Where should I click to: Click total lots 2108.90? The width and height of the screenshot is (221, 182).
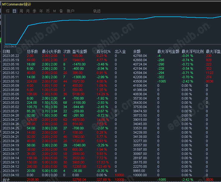pyautogui.click(x=33, y=180)
